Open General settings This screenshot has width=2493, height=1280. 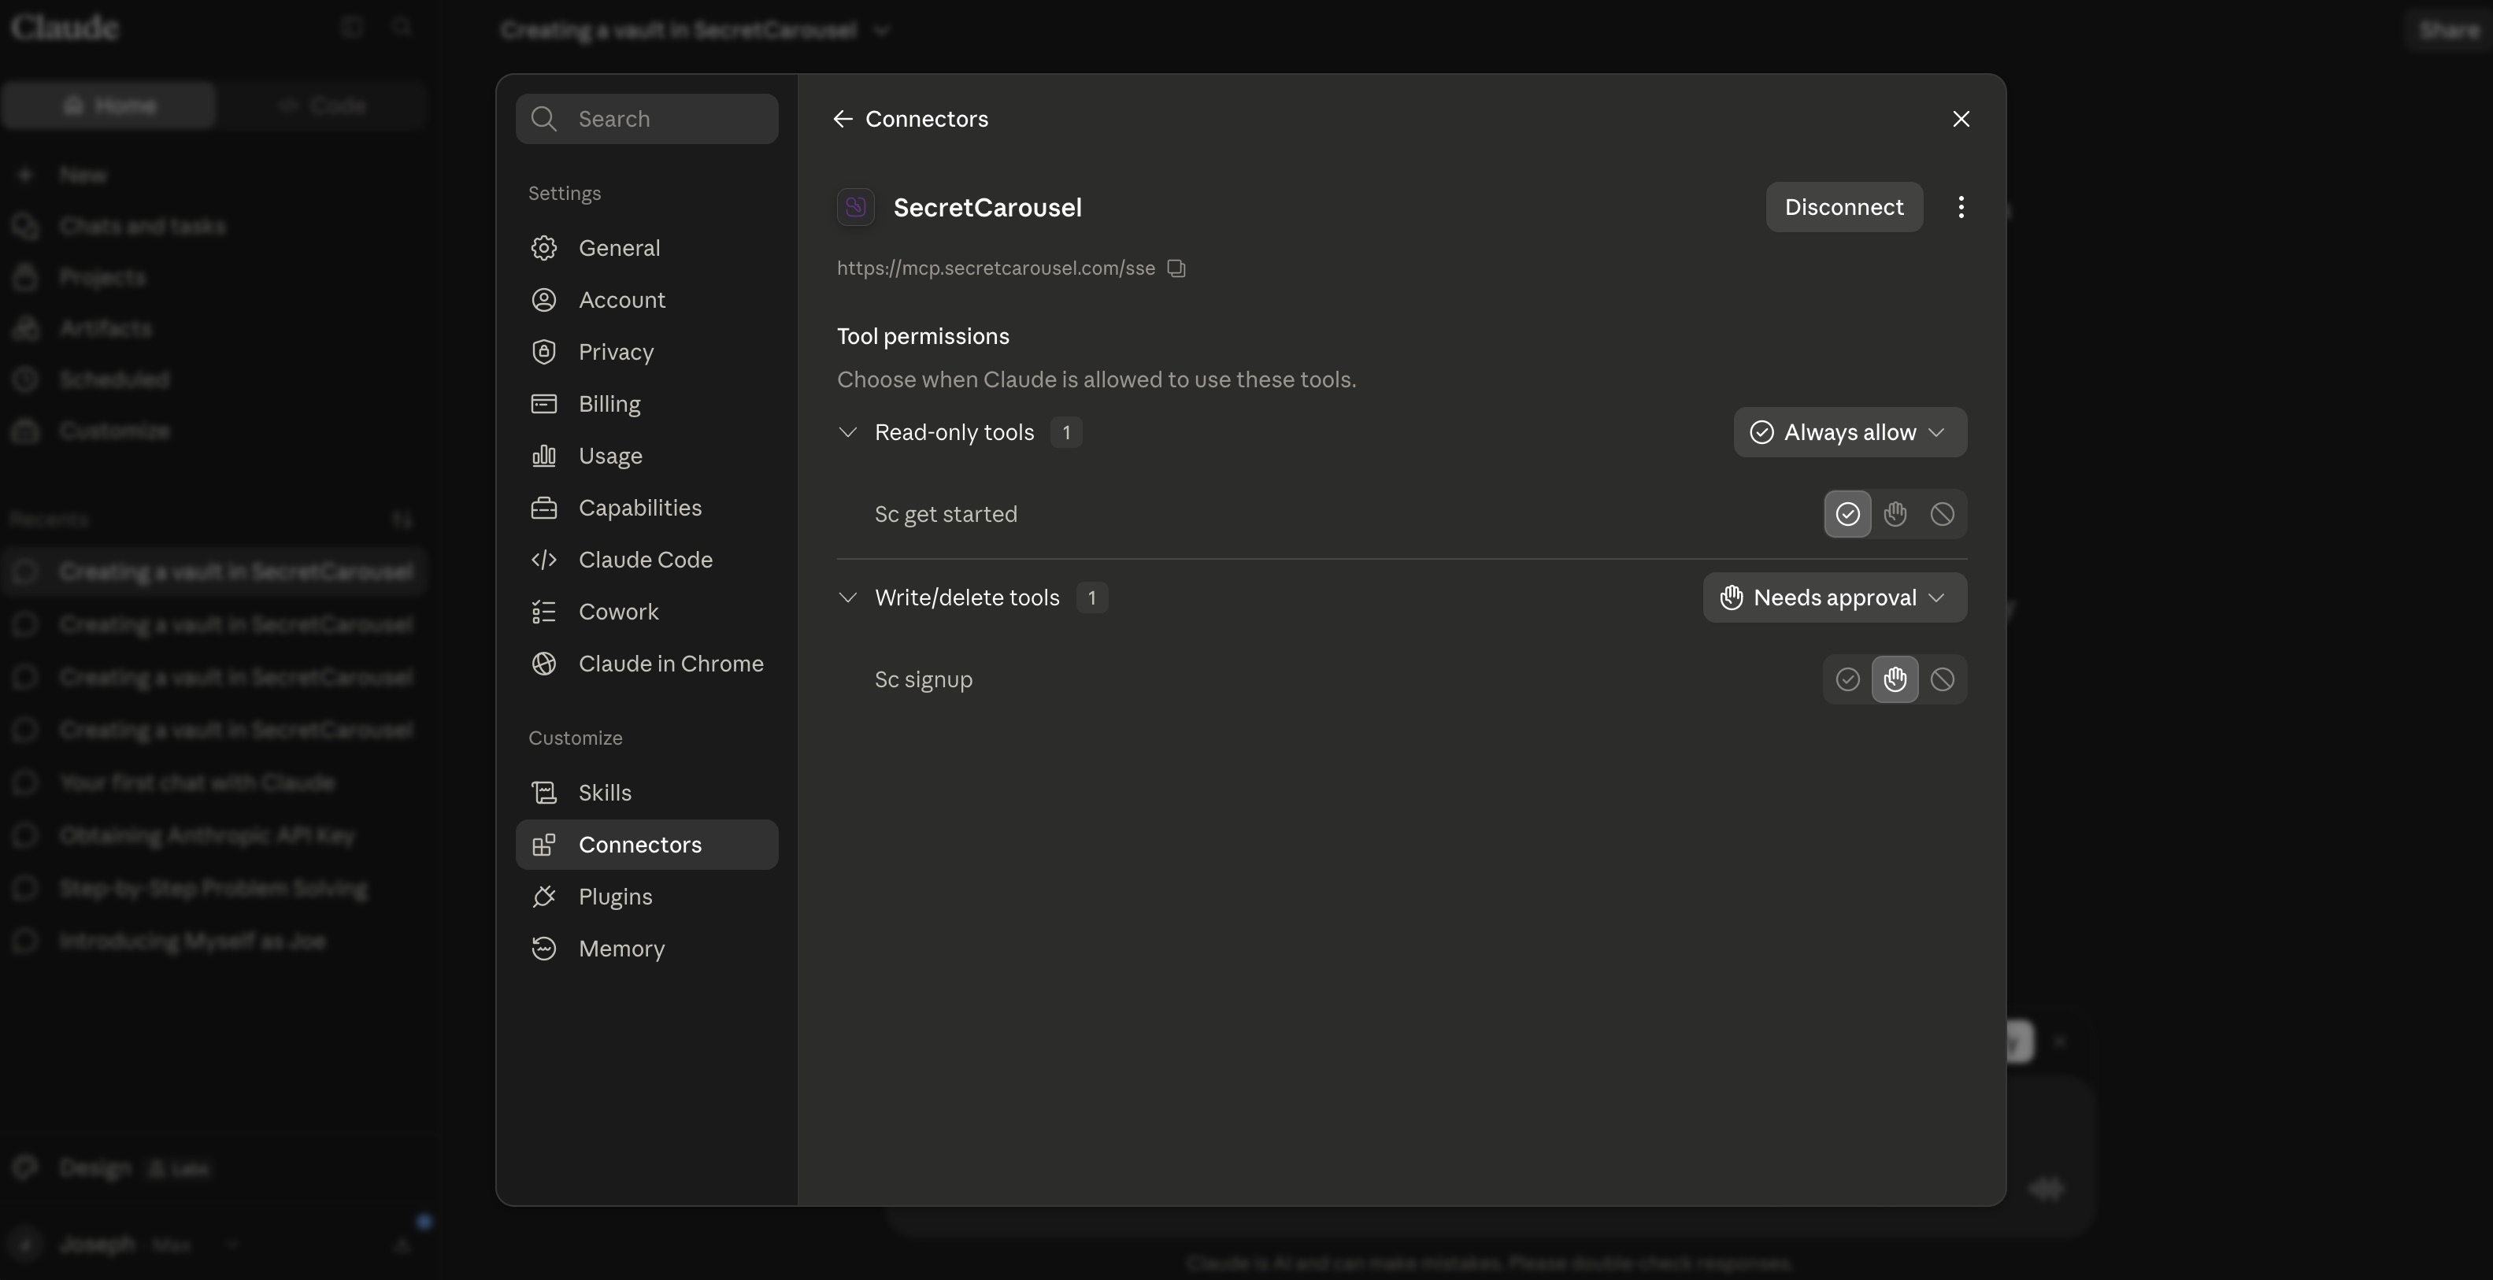[646, 248]
